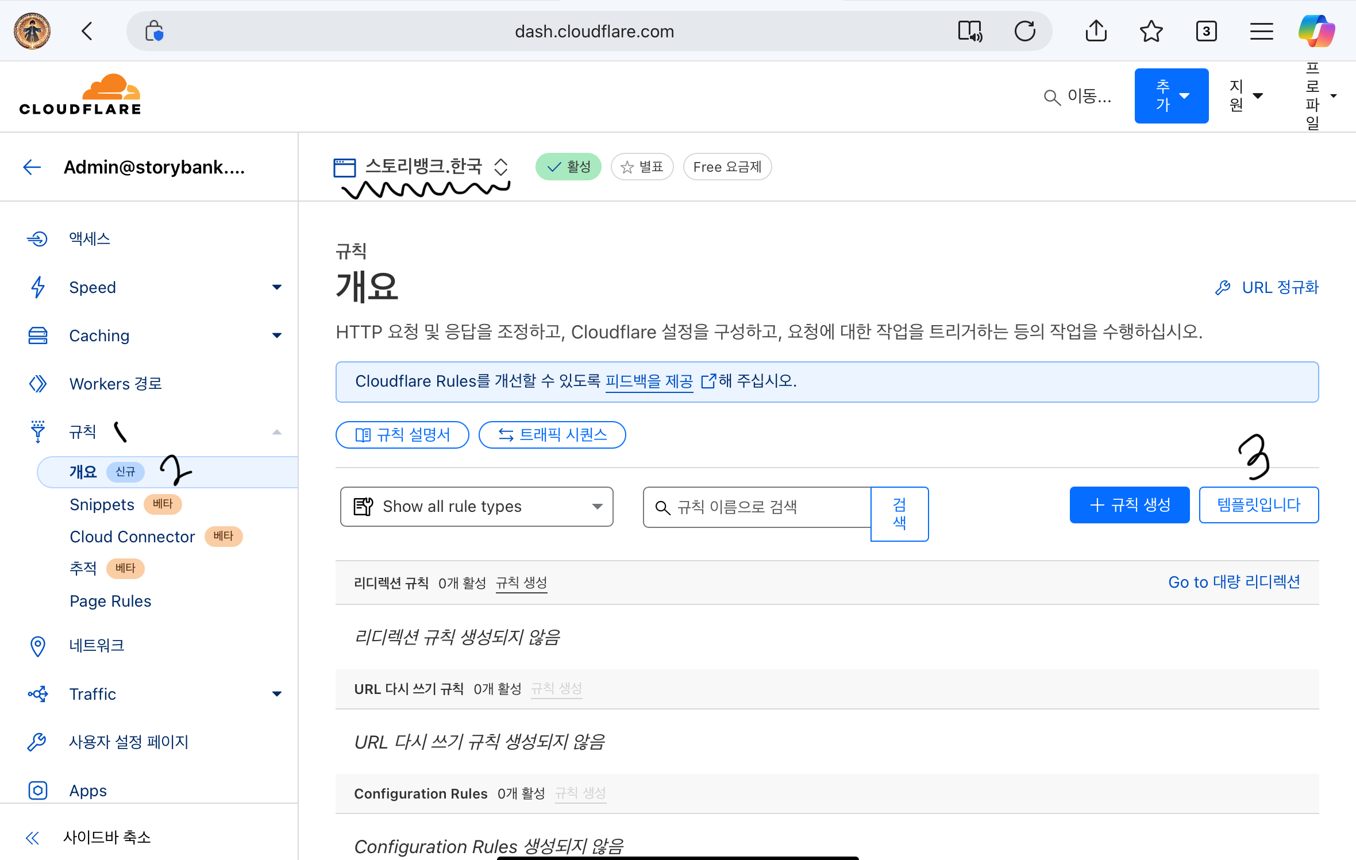Click the Traffic routing icon
Viewport: 1356px width, 860px height.
pos(37,694)
